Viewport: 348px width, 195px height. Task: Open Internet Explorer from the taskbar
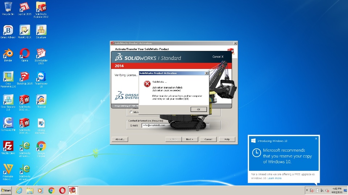coord(19,190)
